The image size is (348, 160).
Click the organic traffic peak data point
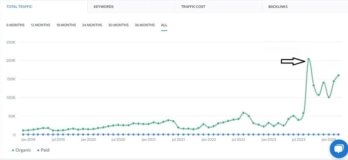pyautogui.click(x=309, y=59)
